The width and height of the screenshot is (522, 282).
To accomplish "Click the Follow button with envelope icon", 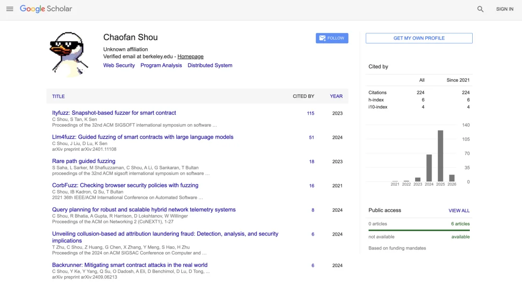I will [332, 38].
